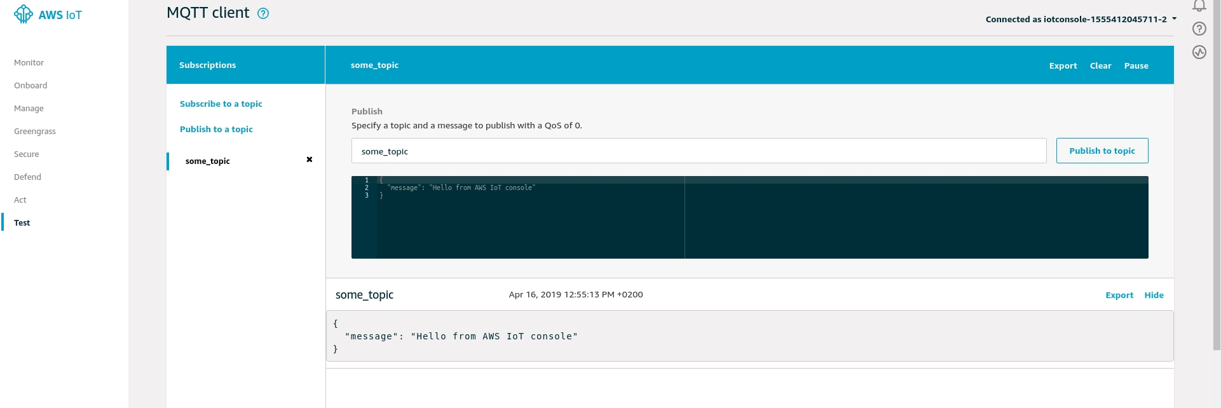
Task: Open the Monitor section
Action: coord(29,63)
